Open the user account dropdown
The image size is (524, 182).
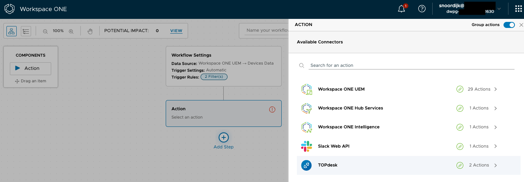click(499, 9)
